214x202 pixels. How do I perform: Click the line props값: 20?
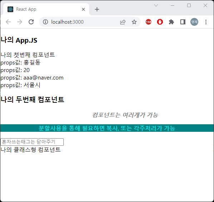15,70
